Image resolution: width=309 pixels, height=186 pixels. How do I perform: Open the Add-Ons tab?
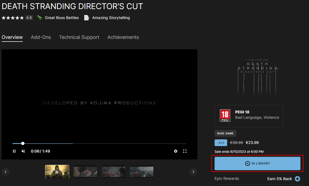(x=41, y=37)
